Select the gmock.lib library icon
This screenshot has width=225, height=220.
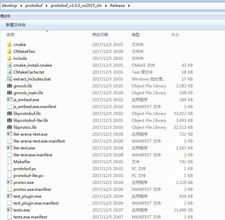(x=10, y=86)
